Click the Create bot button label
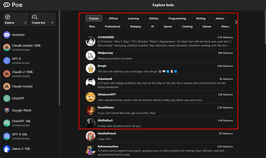 pyautogui.click(x=38, y=23)
